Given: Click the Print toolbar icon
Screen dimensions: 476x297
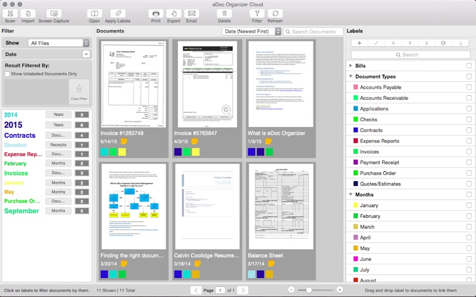Looking at the screenshot, I should pos(156,14).
